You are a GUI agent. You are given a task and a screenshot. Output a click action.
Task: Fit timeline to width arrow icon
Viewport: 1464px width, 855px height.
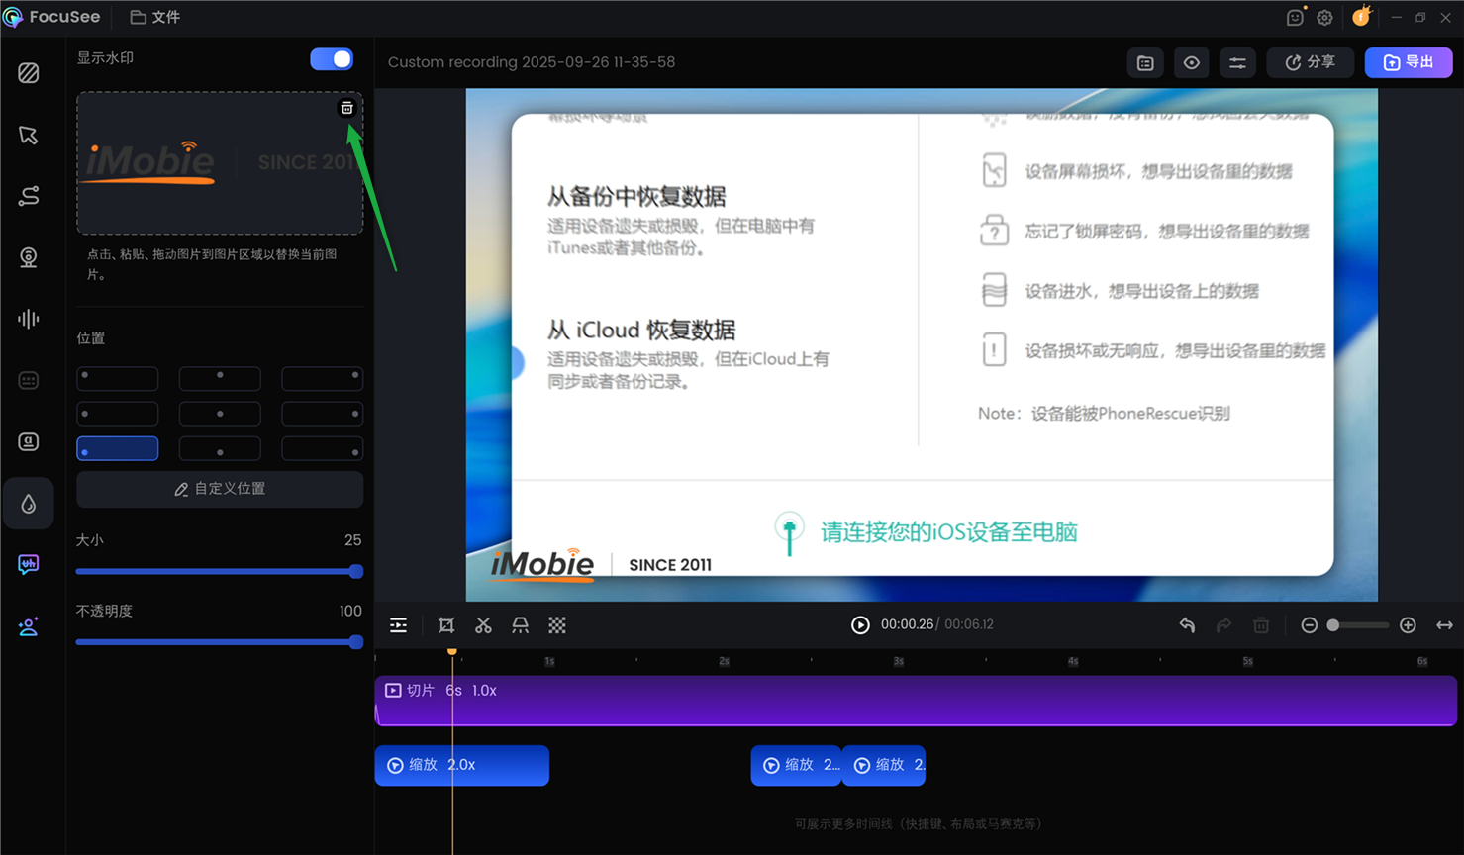(x=1445, y=625)
